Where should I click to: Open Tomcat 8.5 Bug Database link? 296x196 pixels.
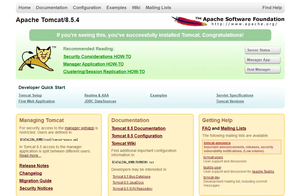click(131, 177)
